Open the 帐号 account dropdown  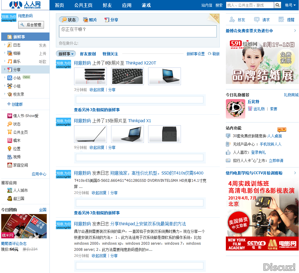[290, 5]
